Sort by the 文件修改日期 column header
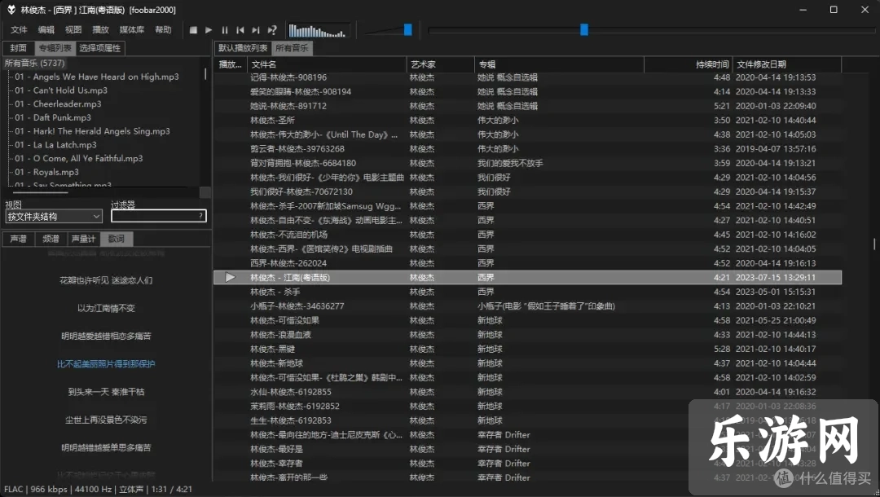This screenshot has height=497, width=880. coord(787,64)
